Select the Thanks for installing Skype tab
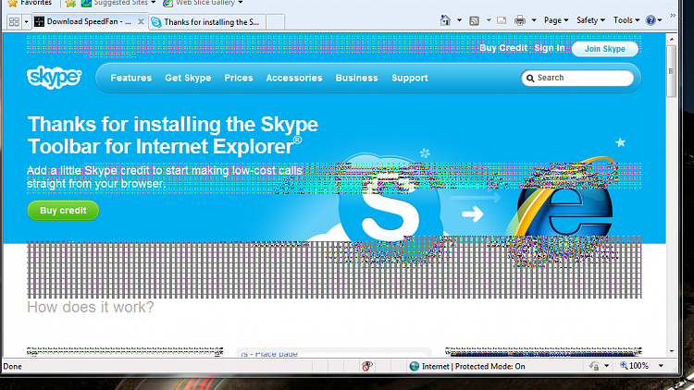Screen dimensions: 694x390 pyautogui.click(x=207, y=21)
